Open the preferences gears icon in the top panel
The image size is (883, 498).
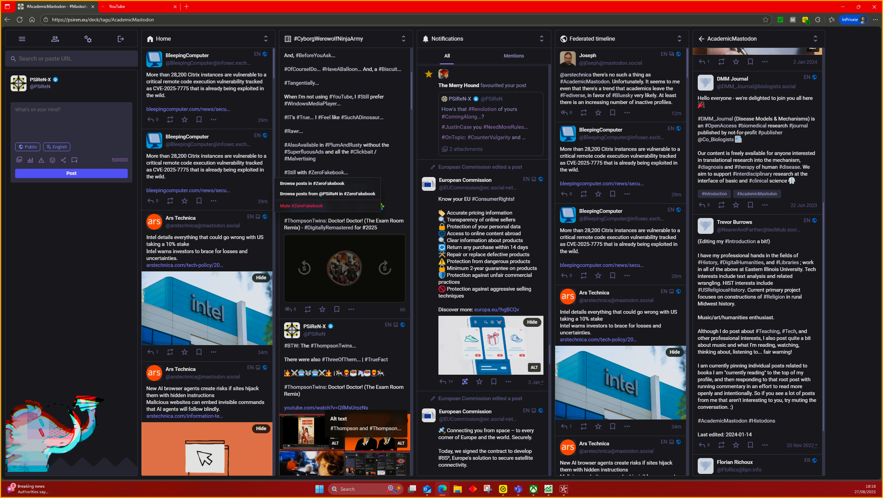point(88,39)
